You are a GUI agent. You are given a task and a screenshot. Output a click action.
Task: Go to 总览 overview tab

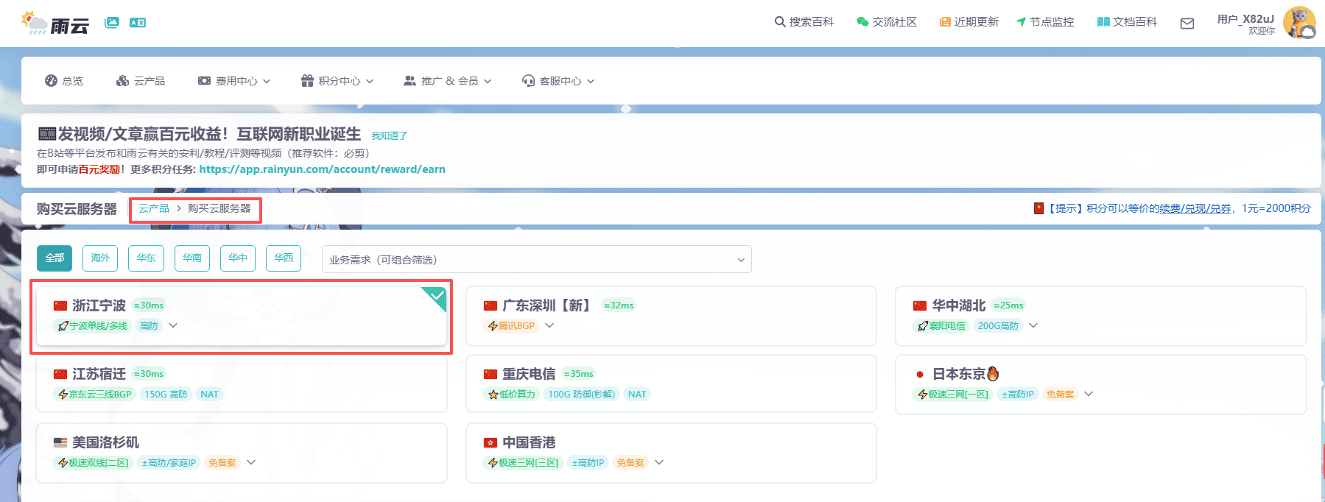click(64, 81)
